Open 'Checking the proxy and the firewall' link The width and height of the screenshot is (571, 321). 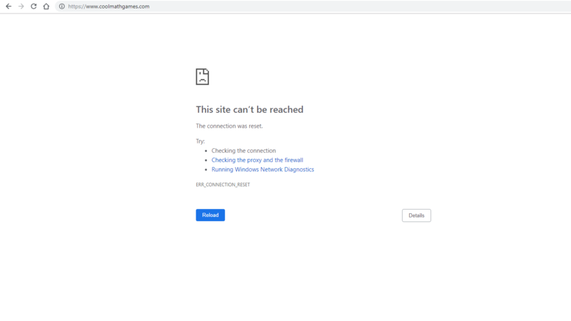257,160
